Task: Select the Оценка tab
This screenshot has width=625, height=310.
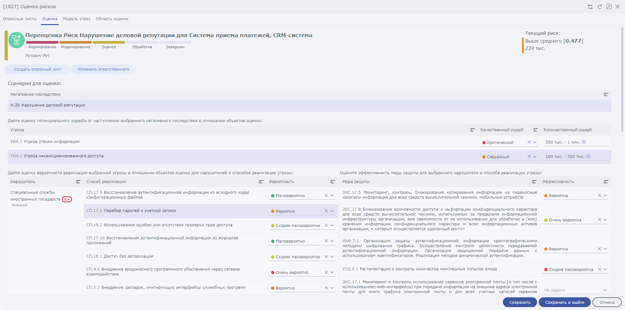Action: [50, 19]
